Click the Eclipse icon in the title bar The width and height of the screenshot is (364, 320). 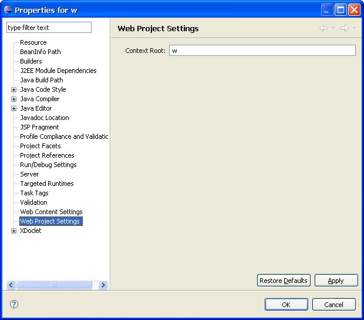8,10
